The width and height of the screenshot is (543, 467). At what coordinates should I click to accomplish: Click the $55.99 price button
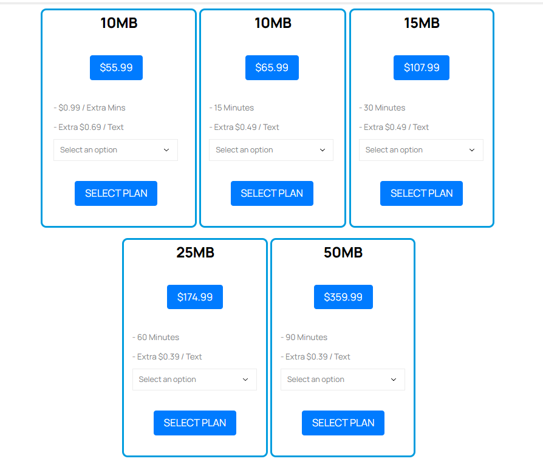click(116, 67)
